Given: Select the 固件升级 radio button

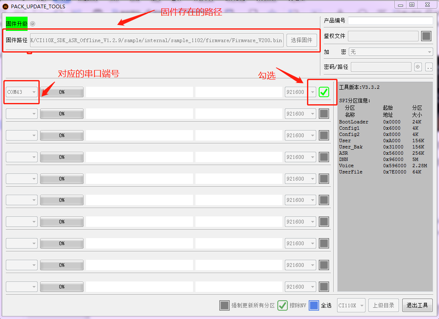Looking at the screenshot, I should click(33, 24).
